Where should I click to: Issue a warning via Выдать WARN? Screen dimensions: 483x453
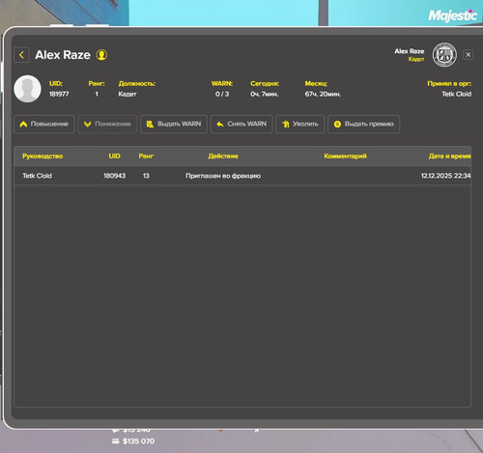click(174, 124)
